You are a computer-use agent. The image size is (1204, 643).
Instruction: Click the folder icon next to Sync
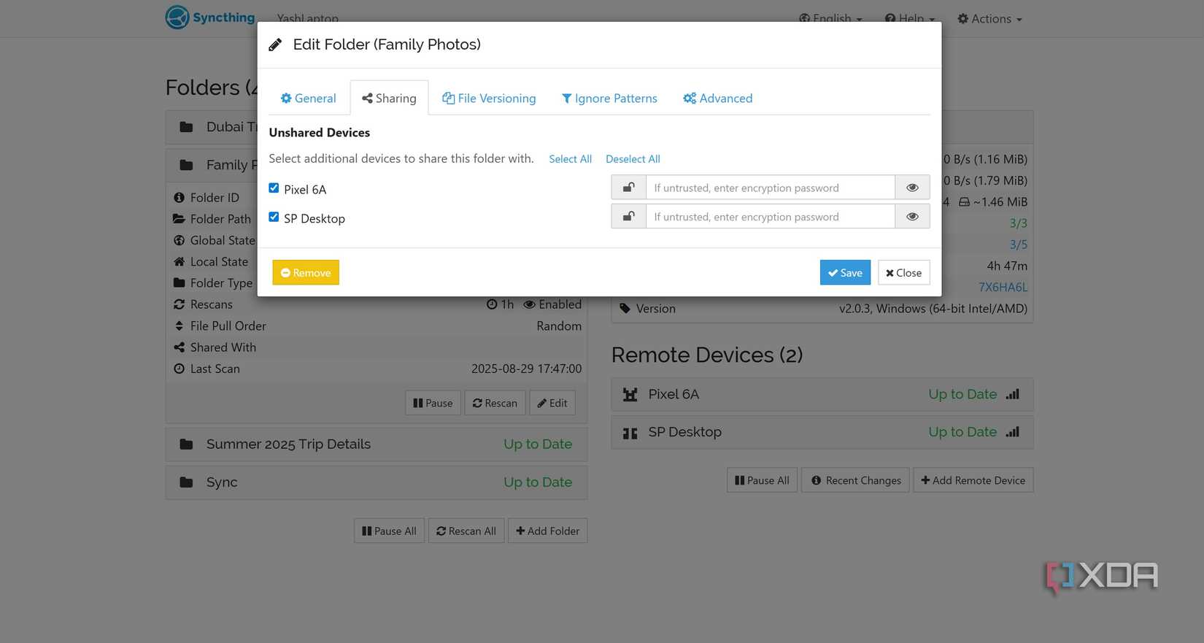[x=187, y=482]
